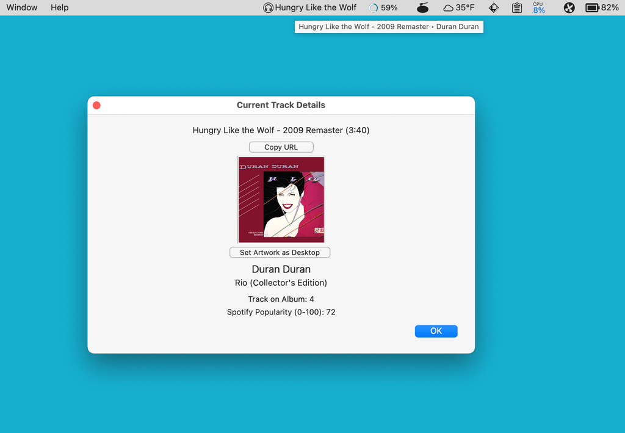Open the battery 82% status item
625x433 pixels.
pyautogui.click(x=602, y=7)
